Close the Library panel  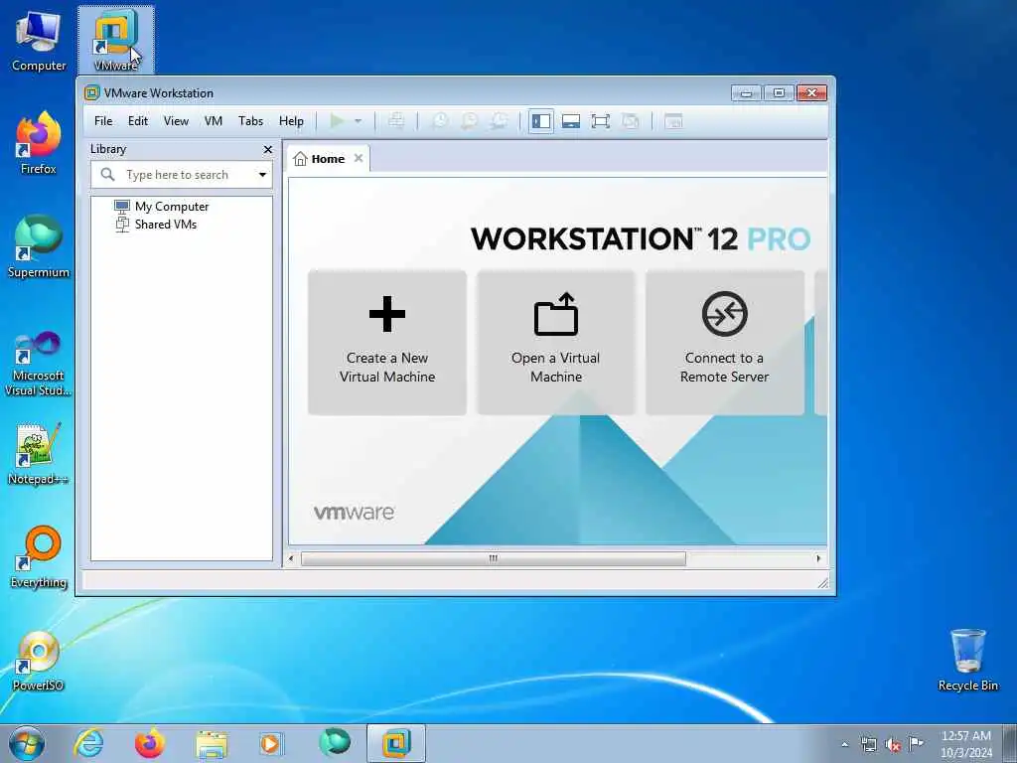click(268, 150)
